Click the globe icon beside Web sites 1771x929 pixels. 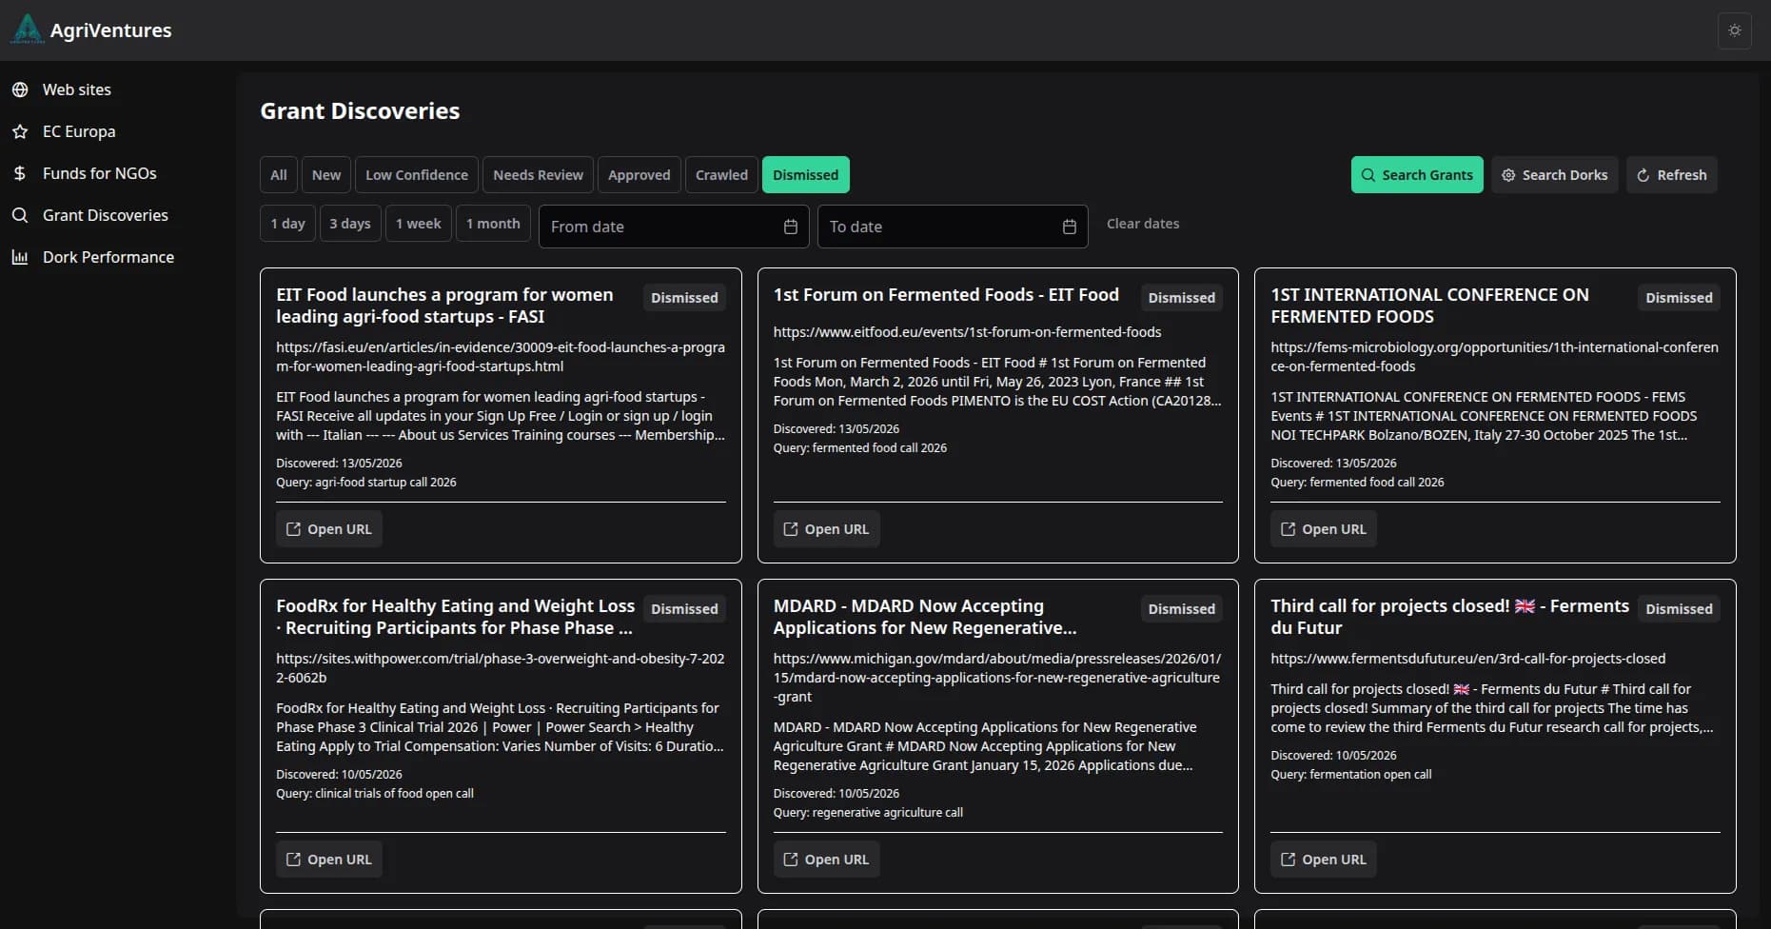tap(20, 89)
